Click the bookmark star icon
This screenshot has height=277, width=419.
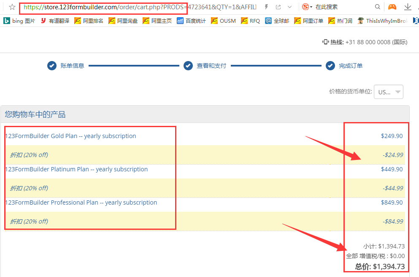point(12,7)
